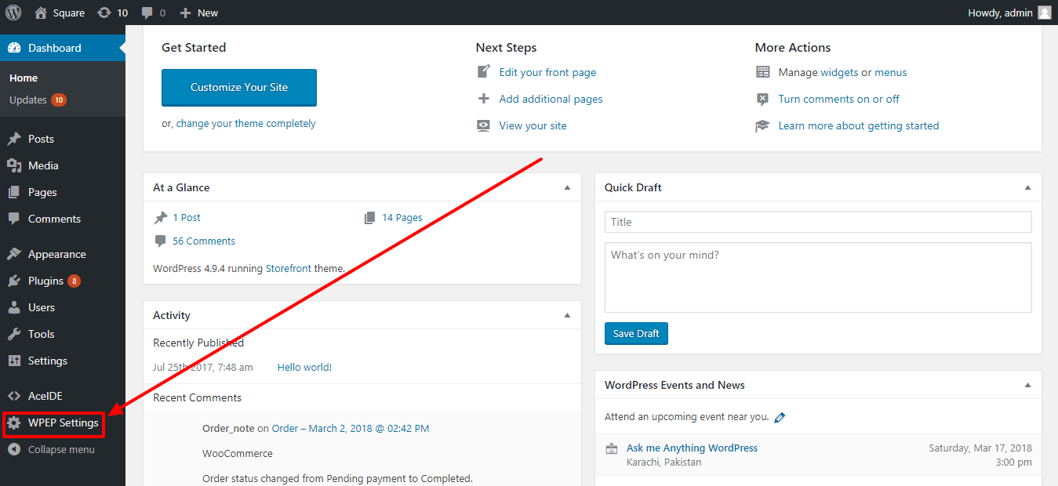The height and width of the screenshot is (486, 1058).
Task: Click the admin avatar icon
Action: tap(1045, 13)
